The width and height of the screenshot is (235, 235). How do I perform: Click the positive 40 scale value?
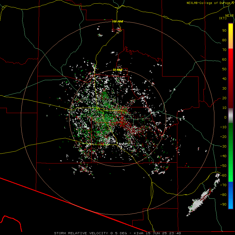(x=224, y=79)
